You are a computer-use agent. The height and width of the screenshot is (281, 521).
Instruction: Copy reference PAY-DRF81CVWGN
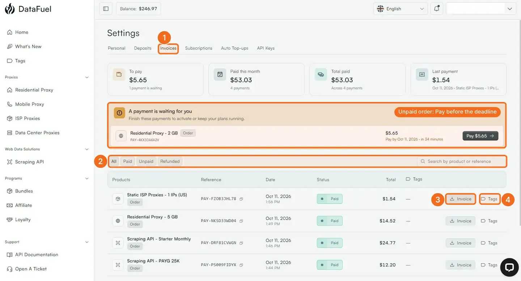241,243
